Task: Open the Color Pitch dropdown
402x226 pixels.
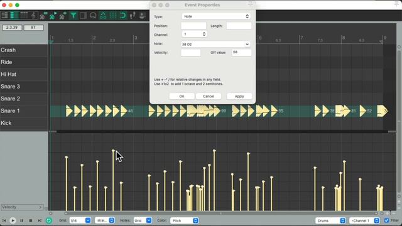Action: click(184, 220)
